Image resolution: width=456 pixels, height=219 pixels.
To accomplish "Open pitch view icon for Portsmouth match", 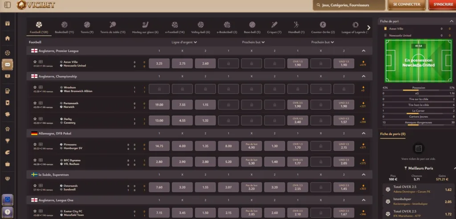I will (x=41, y=103).
